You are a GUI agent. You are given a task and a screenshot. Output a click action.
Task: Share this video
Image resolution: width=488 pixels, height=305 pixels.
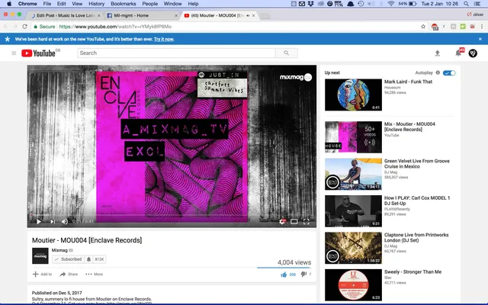click(x=69, y=274)
